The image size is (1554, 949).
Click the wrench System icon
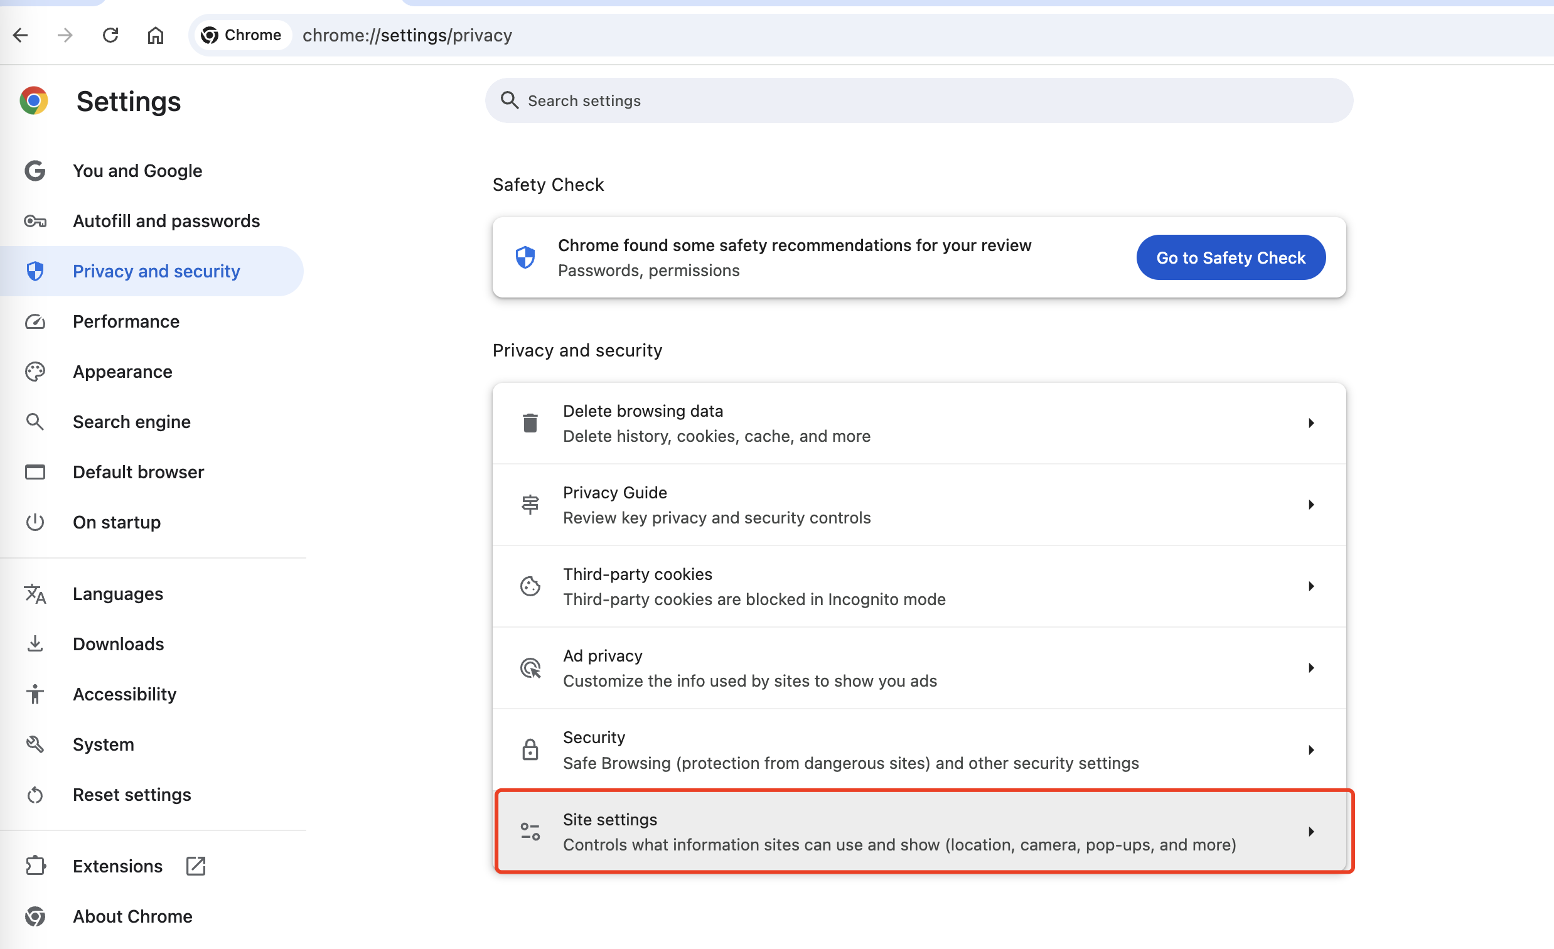click(35, 744)
